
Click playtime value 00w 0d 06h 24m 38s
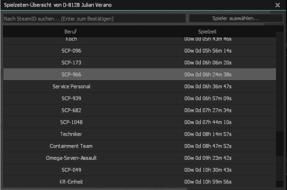pos(208,75)
